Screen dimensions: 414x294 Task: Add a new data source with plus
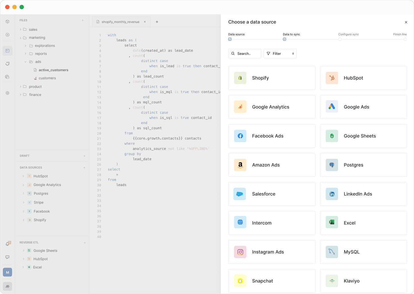coord(84,168)
